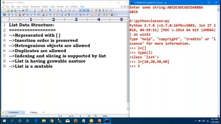Viewport: 221px width, 124px height.
Task: Open the Windows Start menu
Action: tap(4, 121)
